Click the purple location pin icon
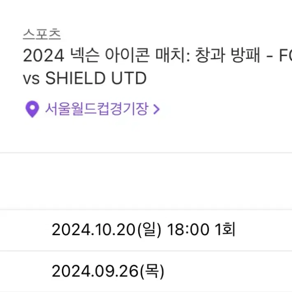The width and height of the screenshot is (292, 292). [32, 109]
